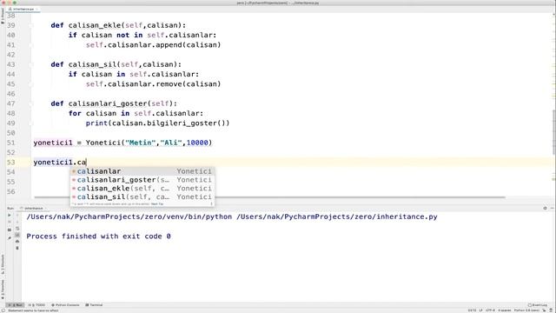Open Favorites tool window on left stripe
The height and width of the screenshot is (313, 556).
point(3,290)
